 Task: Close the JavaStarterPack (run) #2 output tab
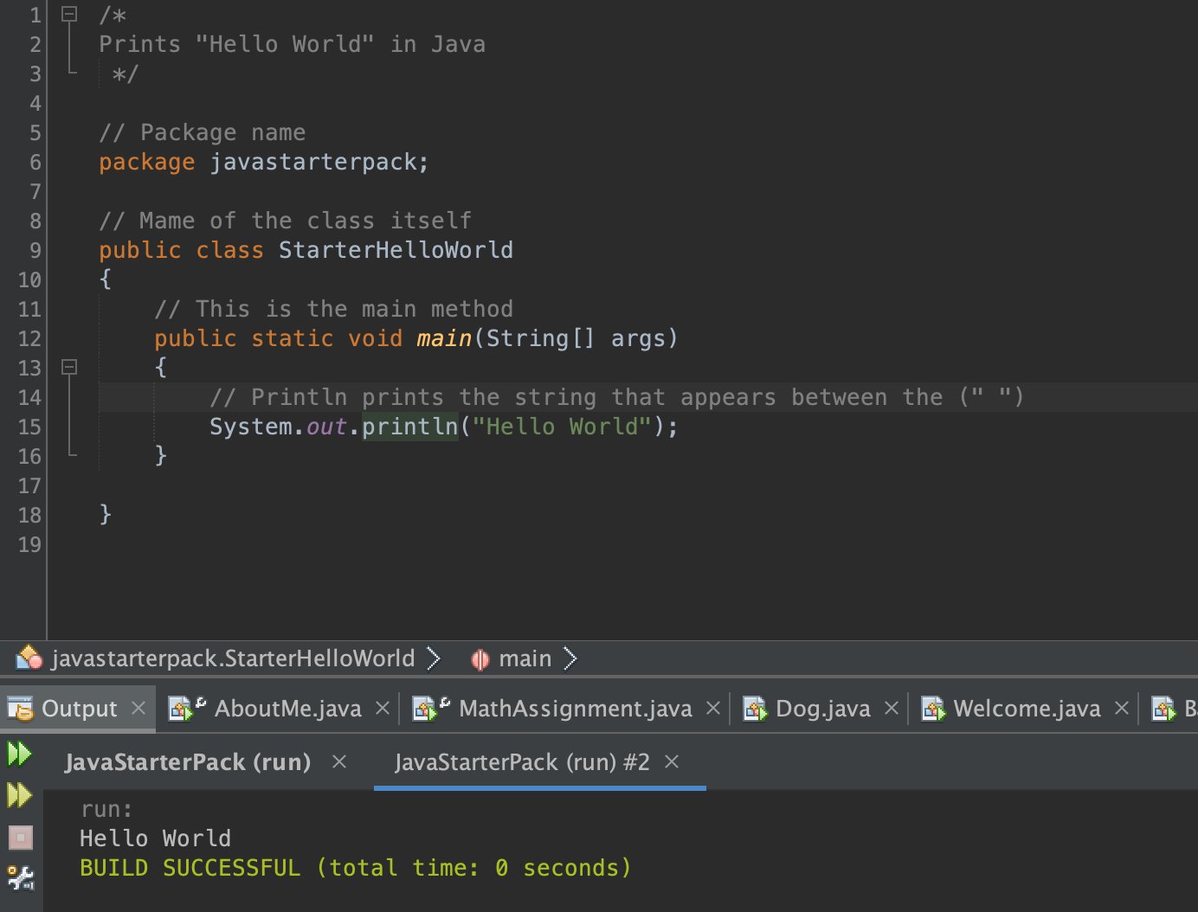[672, 761]
